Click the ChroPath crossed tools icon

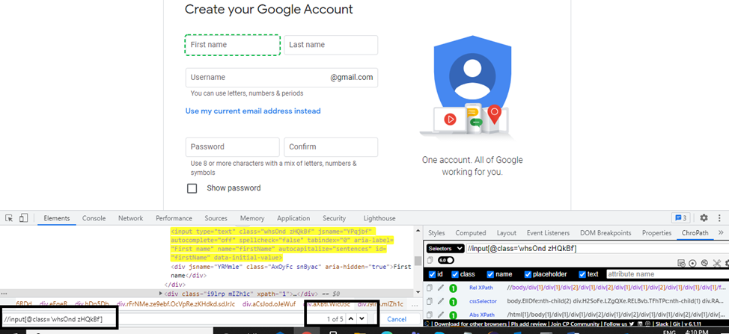pyautogui.click(x=716, y=263)
